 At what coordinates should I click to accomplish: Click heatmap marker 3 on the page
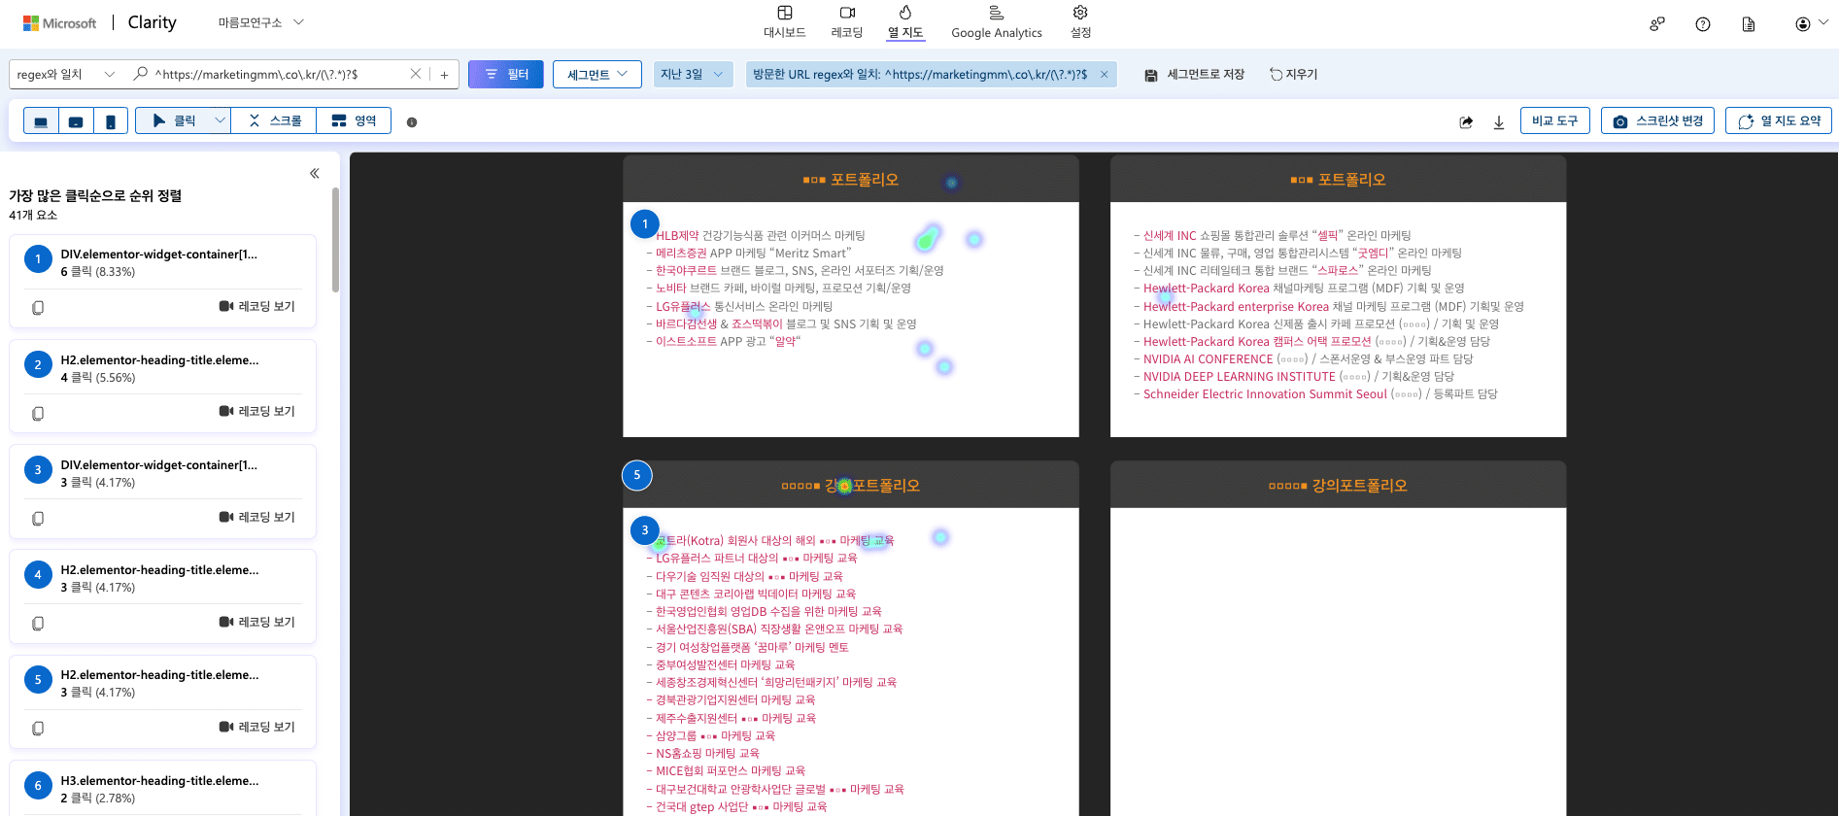(x=645, y=530)
